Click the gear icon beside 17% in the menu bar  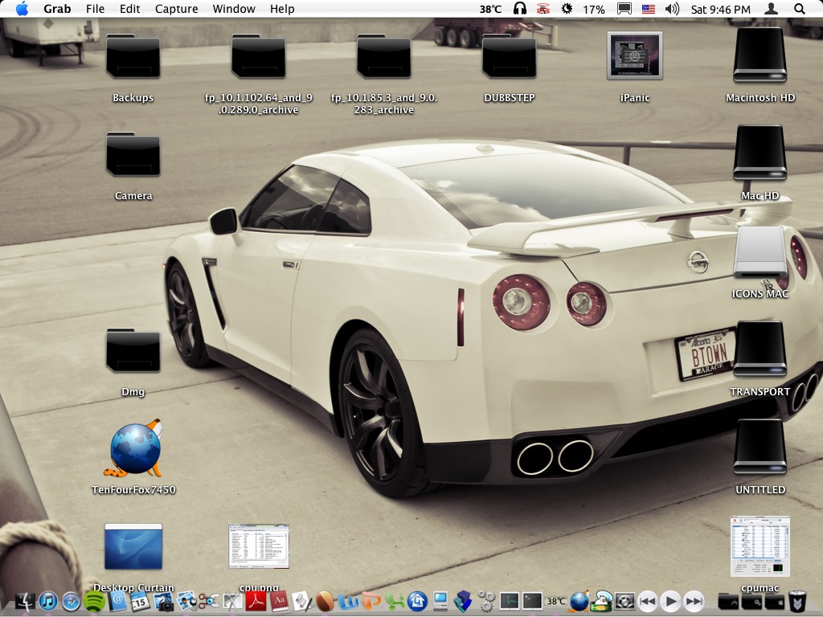(x=567, y=9)
